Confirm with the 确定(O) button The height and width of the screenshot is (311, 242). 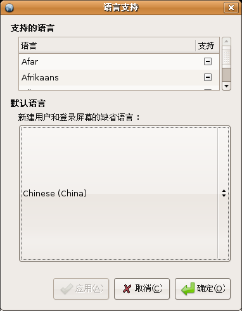tap(203, 289)
